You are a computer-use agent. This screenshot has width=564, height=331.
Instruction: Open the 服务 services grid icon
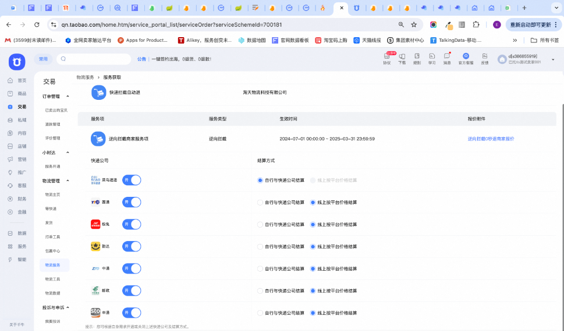coord(10,246)
